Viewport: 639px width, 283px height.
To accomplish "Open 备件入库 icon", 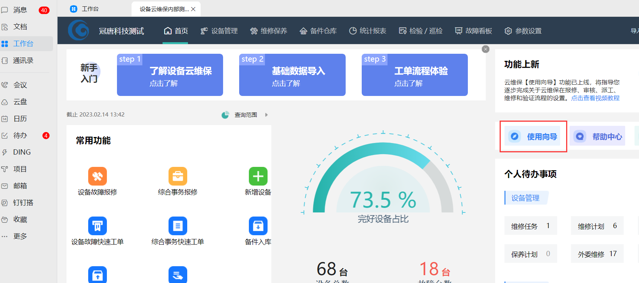I will [258, 226].
